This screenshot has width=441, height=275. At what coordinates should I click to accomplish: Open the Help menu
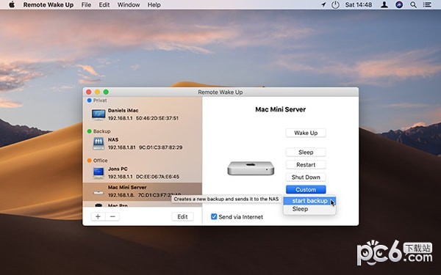154,5
